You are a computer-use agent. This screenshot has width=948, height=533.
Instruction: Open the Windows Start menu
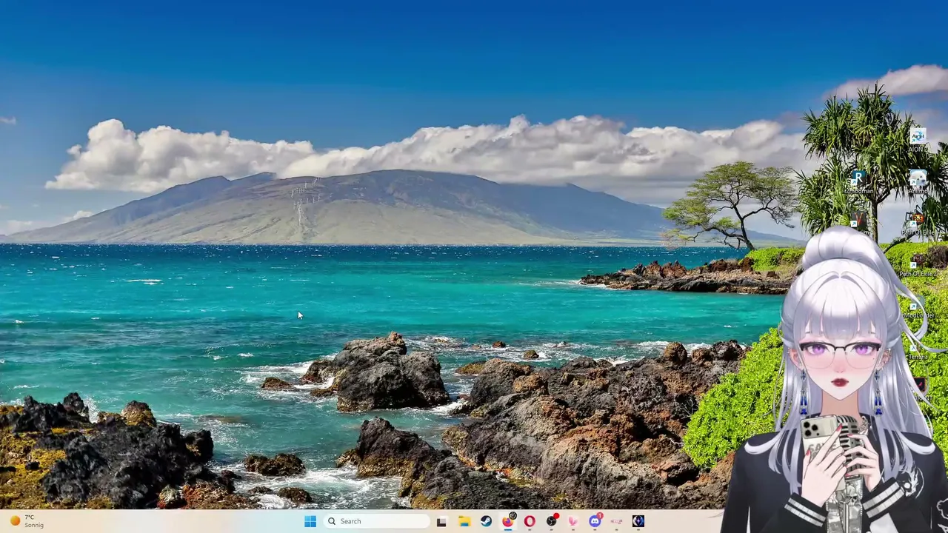coord(310,521)
